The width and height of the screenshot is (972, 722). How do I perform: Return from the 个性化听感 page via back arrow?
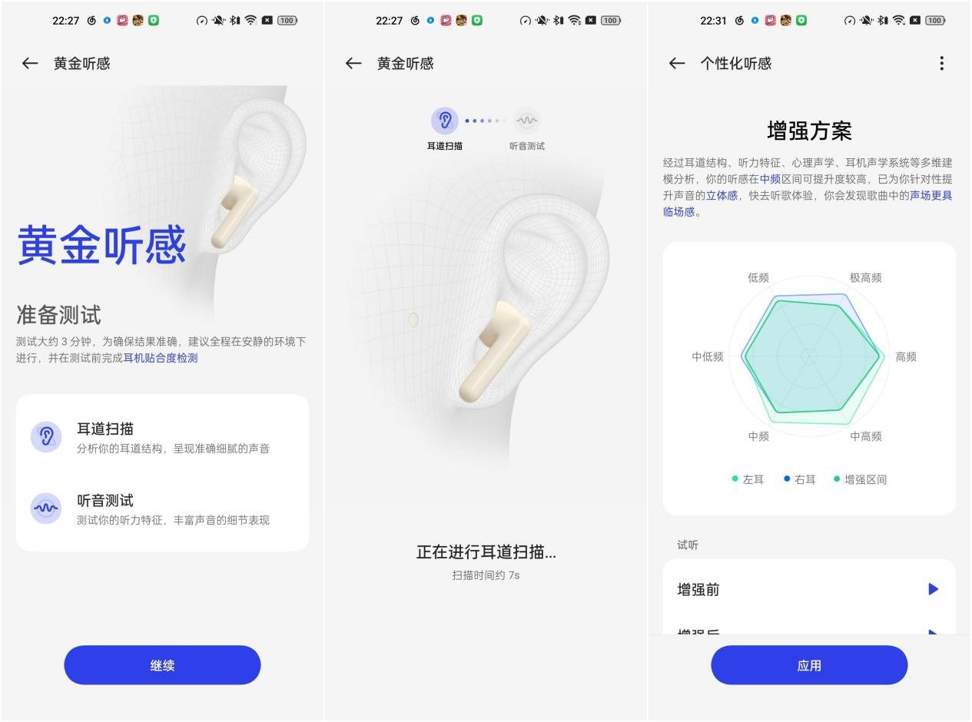tap(677, 64)
